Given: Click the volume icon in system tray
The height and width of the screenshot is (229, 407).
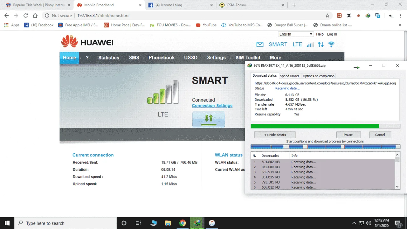Looking at the screenshot, I should pyautogui.click(x=369, y=223).
